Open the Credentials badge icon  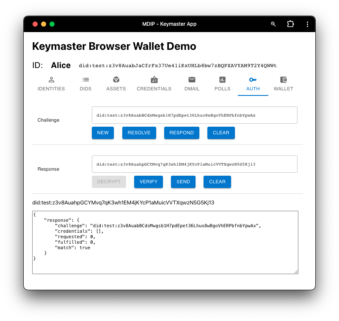(x=154, y=79)
